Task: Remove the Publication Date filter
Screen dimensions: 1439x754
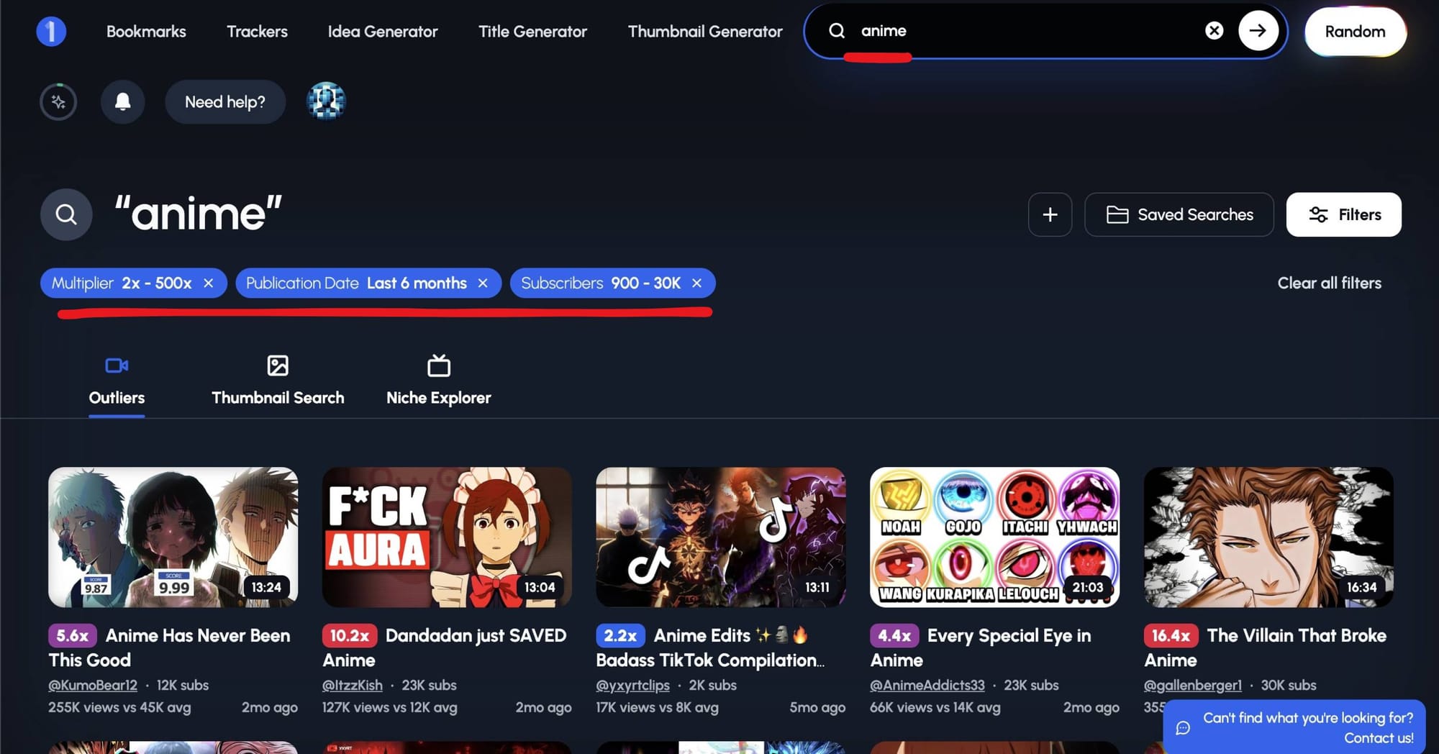Action: (483, 283)
